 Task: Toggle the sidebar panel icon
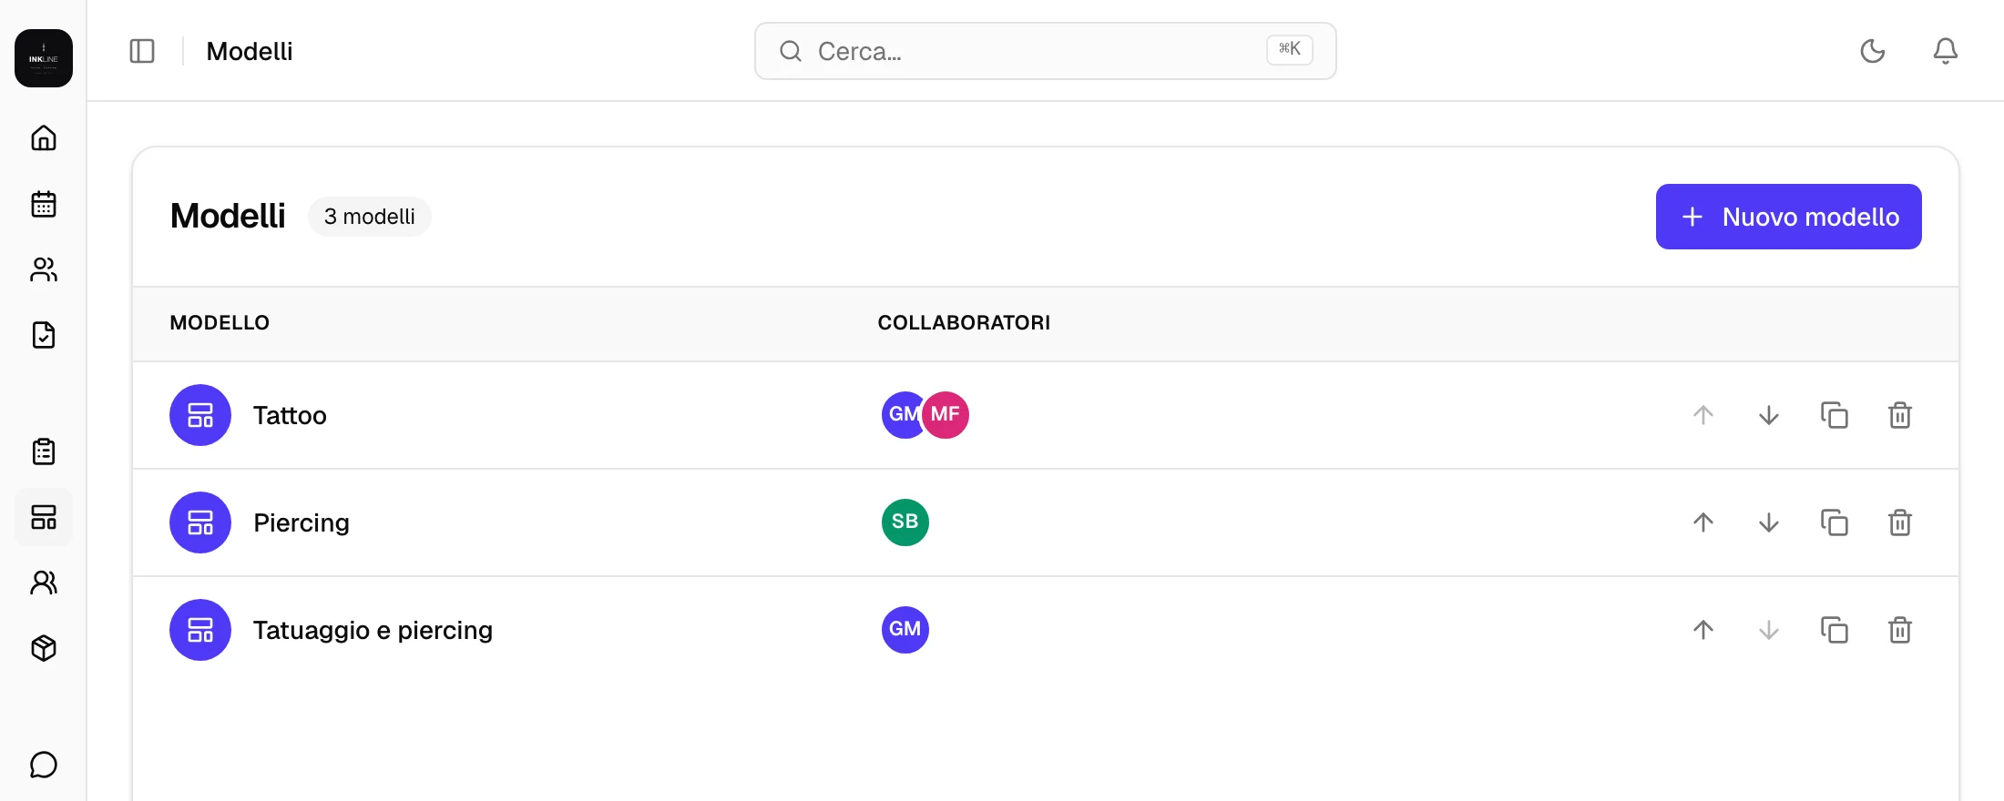point(142,51)
